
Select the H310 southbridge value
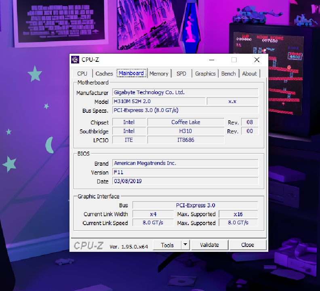pyautogui.click(x=186, y=131)
